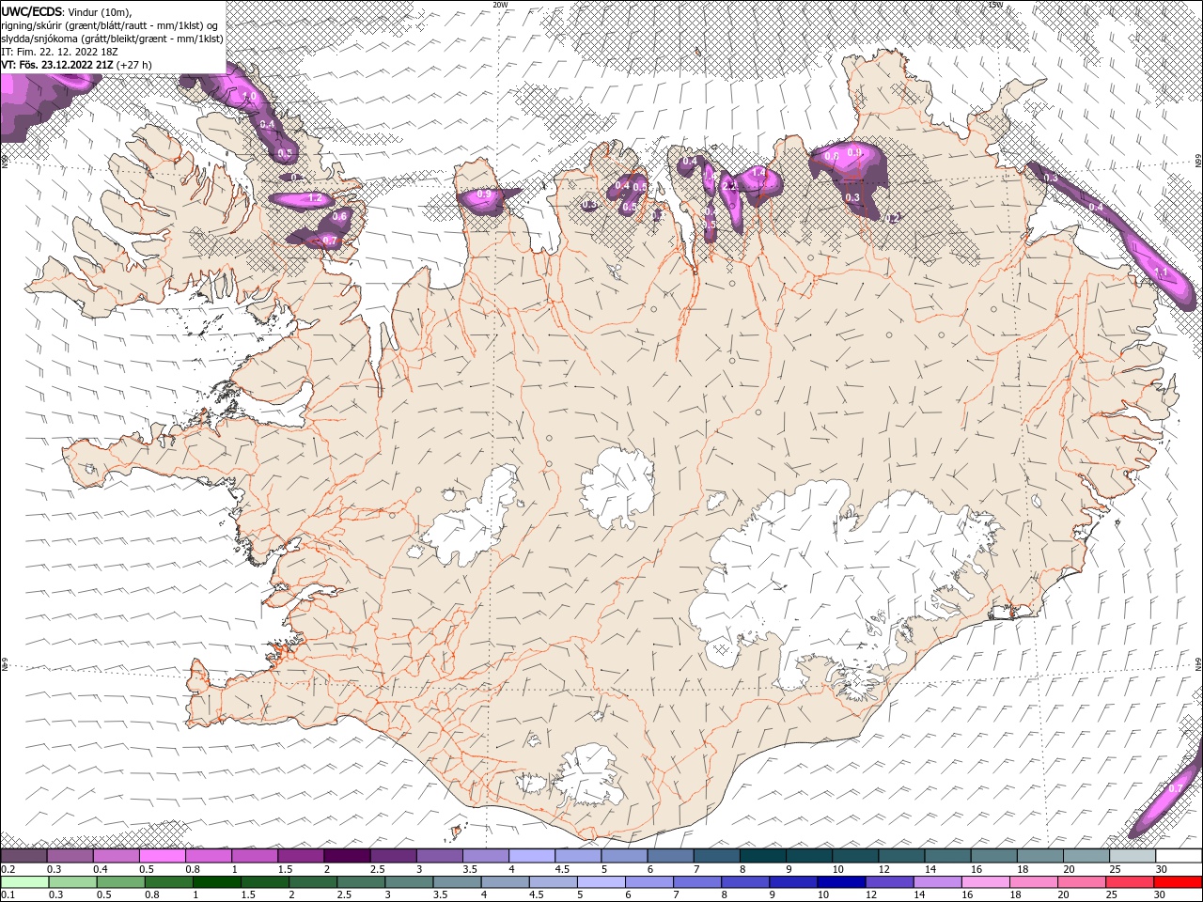1203x902 pixels.
Task: Click the 2.2 precipitation value on the north coast
Action: 729,187
